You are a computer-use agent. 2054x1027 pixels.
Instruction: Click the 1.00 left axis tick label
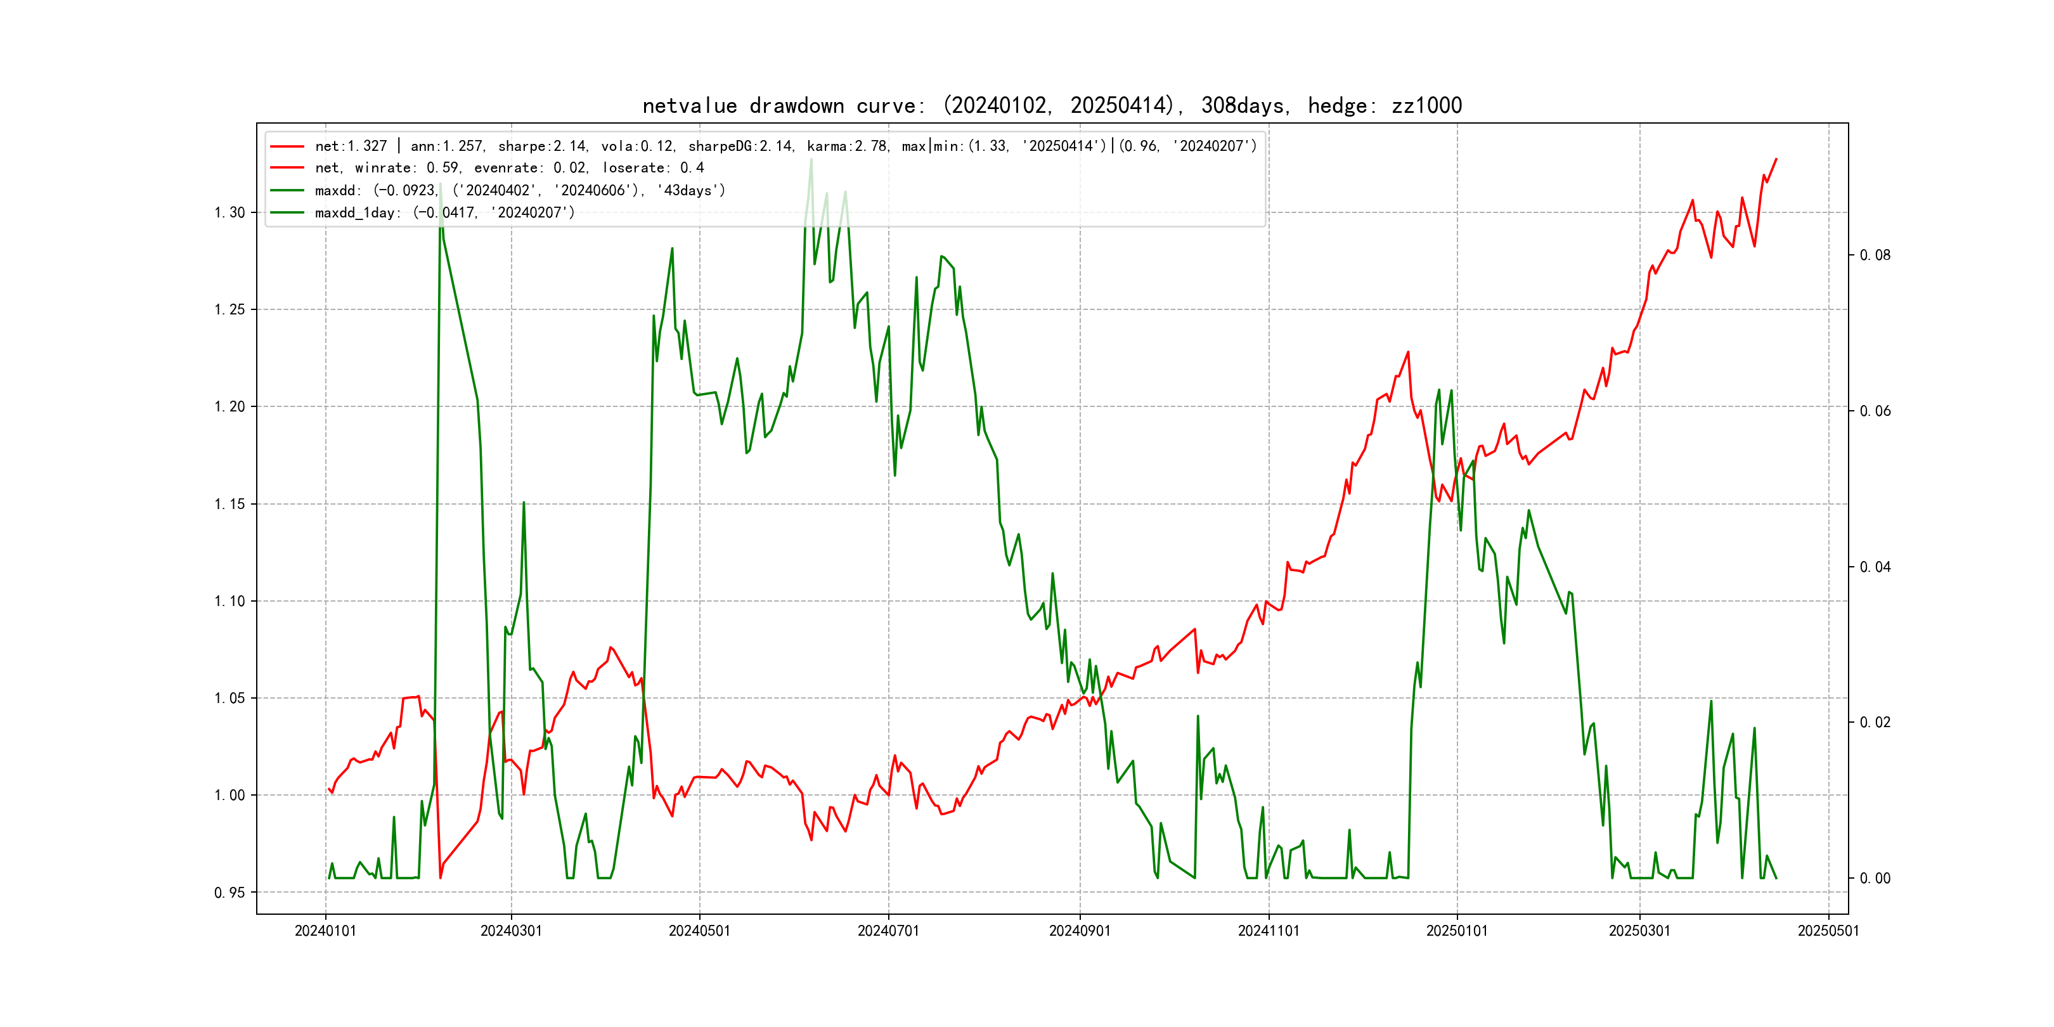tap(229, 796)
